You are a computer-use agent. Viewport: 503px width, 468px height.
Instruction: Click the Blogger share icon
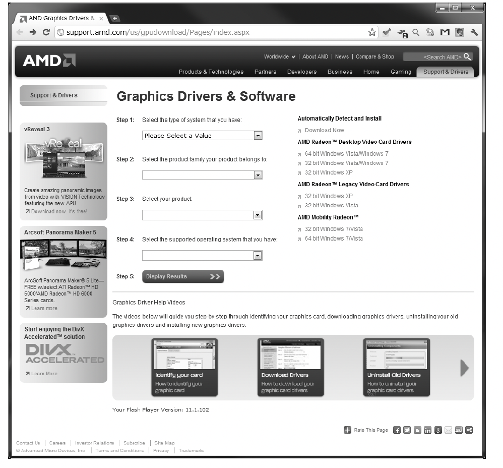(417, 430)
